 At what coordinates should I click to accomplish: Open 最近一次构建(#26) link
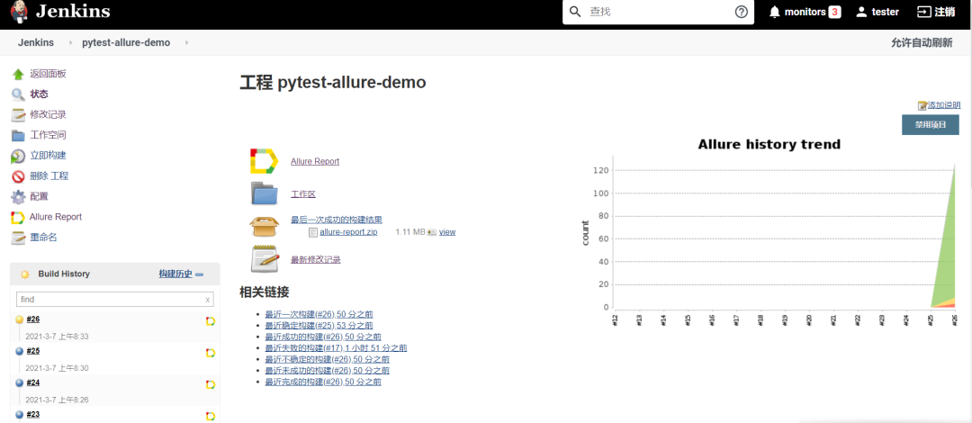[x=319, y=314]
